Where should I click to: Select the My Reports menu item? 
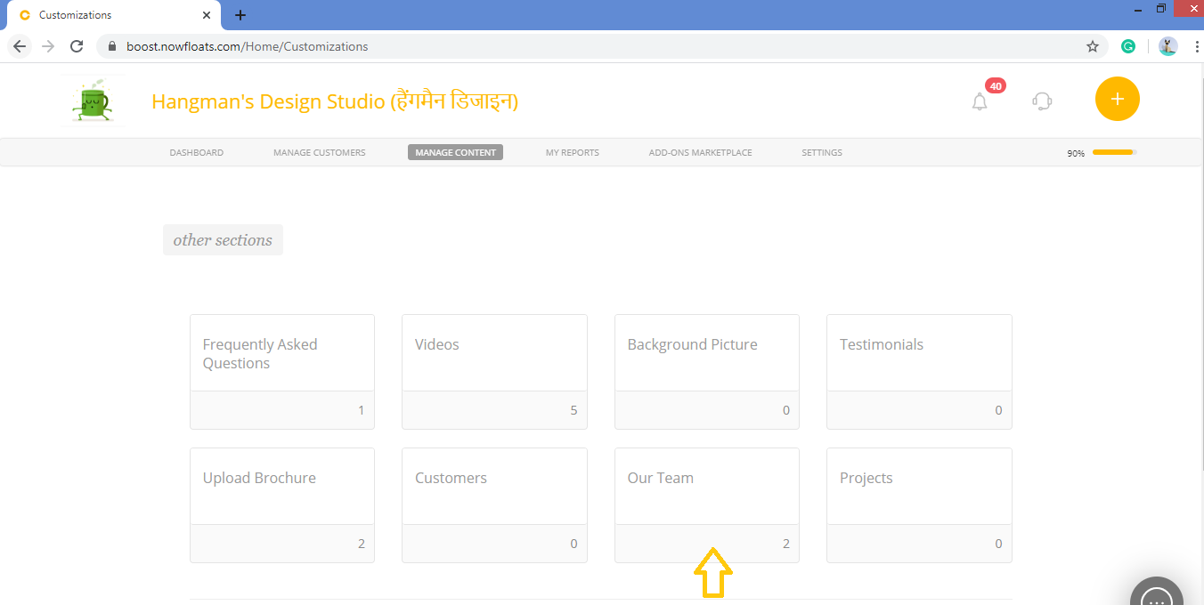572,153
